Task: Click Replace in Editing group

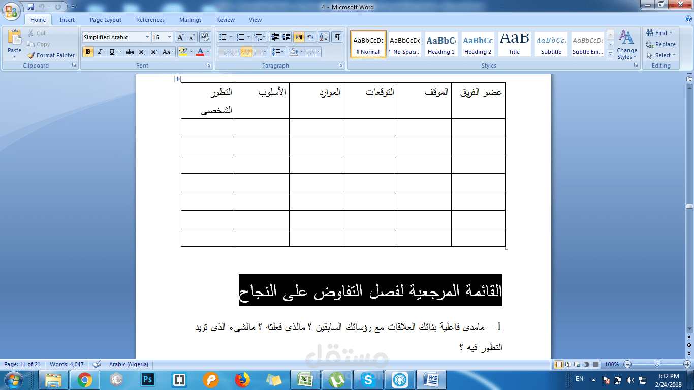Action: pos(660,44)
